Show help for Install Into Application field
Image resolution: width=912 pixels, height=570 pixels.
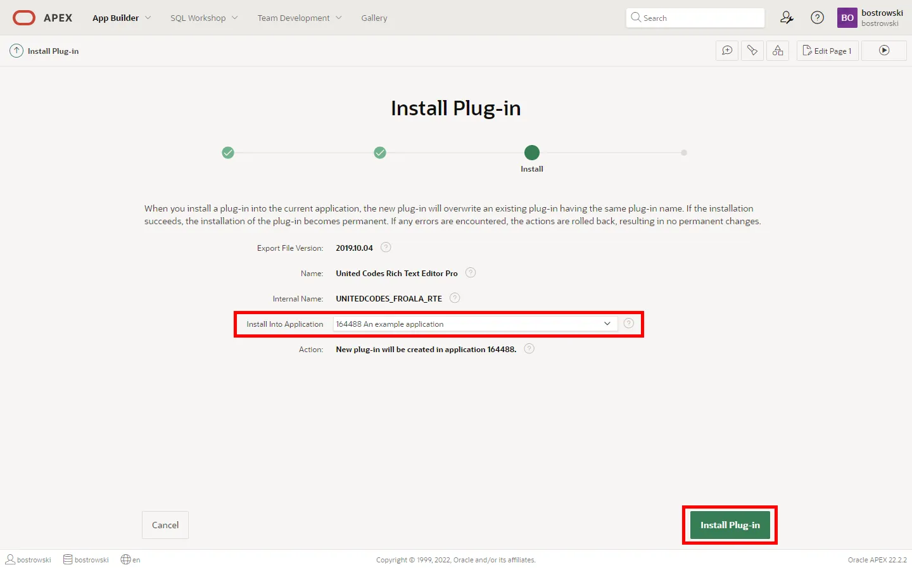point(629,324)
